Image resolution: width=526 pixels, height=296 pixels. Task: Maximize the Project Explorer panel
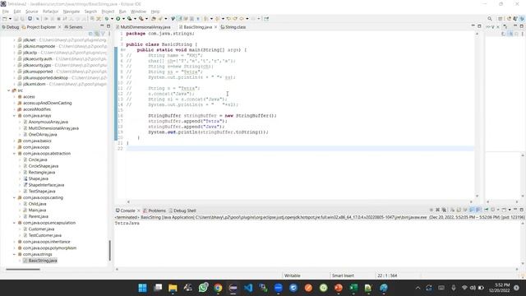click(x=108, y=26)
